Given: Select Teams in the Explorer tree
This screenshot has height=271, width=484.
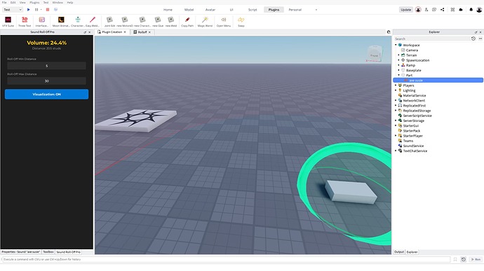Looking at the screenshot, I should click(408, 141).
